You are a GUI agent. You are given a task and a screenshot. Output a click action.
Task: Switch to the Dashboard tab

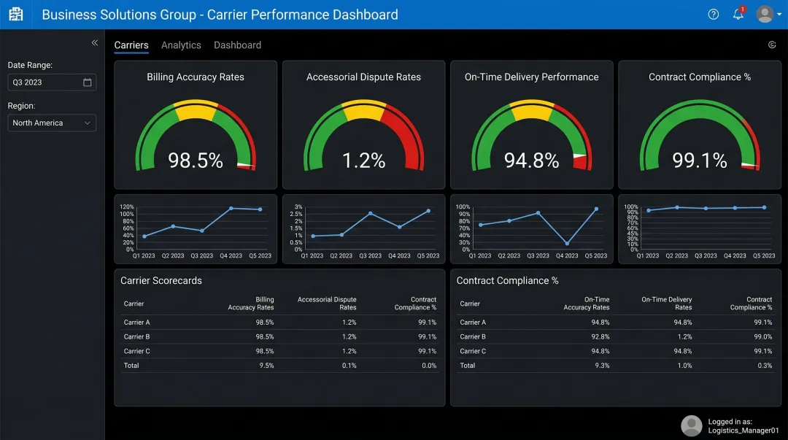tap(237, 45)
